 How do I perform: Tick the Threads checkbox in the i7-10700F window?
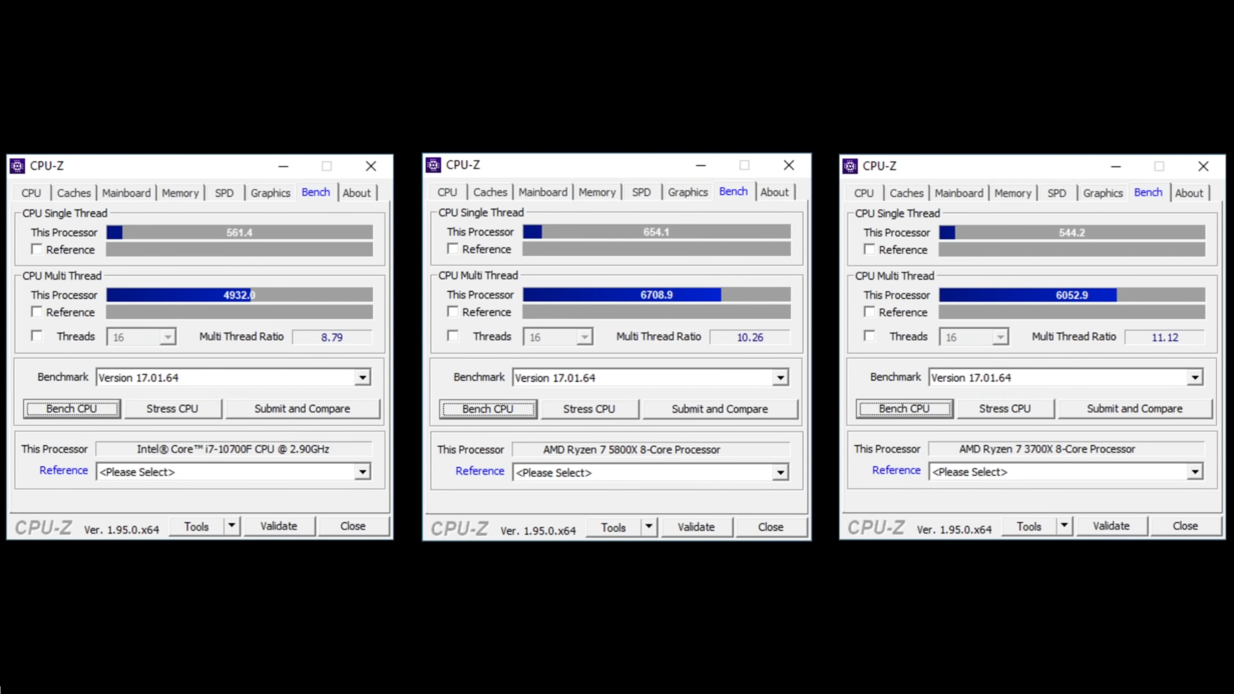coord(37,335)
